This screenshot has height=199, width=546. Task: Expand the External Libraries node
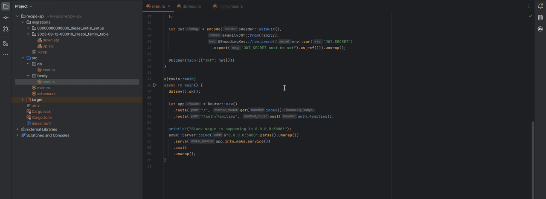pos(17,129)
